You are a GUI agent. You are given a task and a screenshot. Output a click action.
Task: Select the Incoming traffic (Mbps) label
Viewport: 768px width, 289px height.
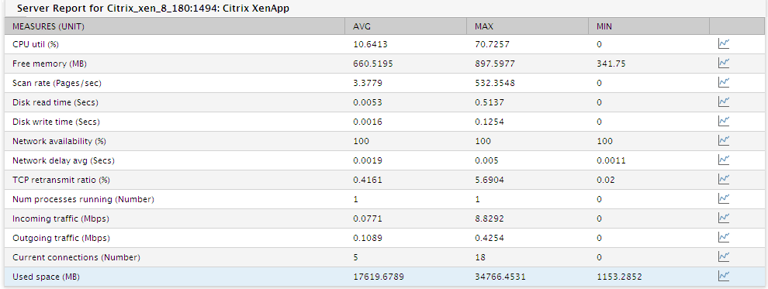click(x=61, y=218)
